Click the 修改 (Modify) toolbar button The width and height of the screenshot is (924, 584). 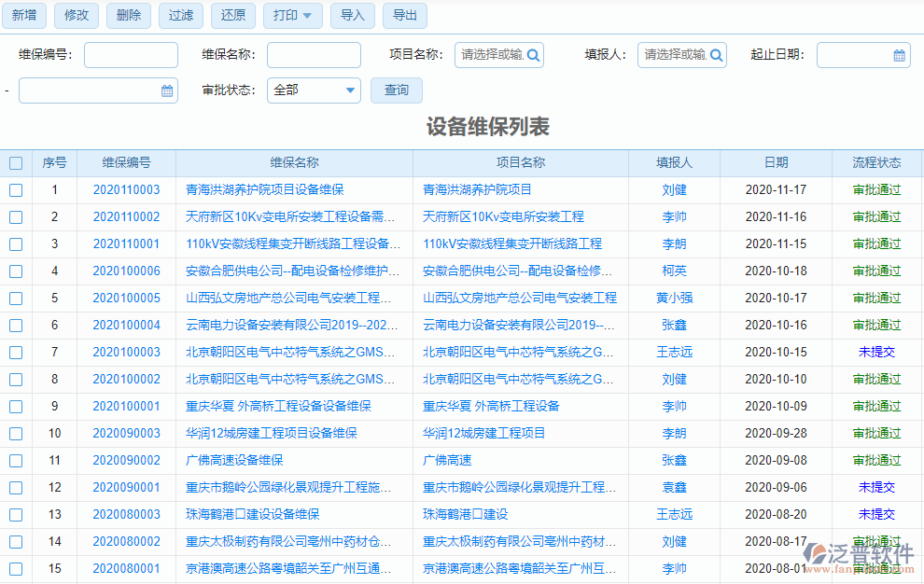click(x=76, y=16)
